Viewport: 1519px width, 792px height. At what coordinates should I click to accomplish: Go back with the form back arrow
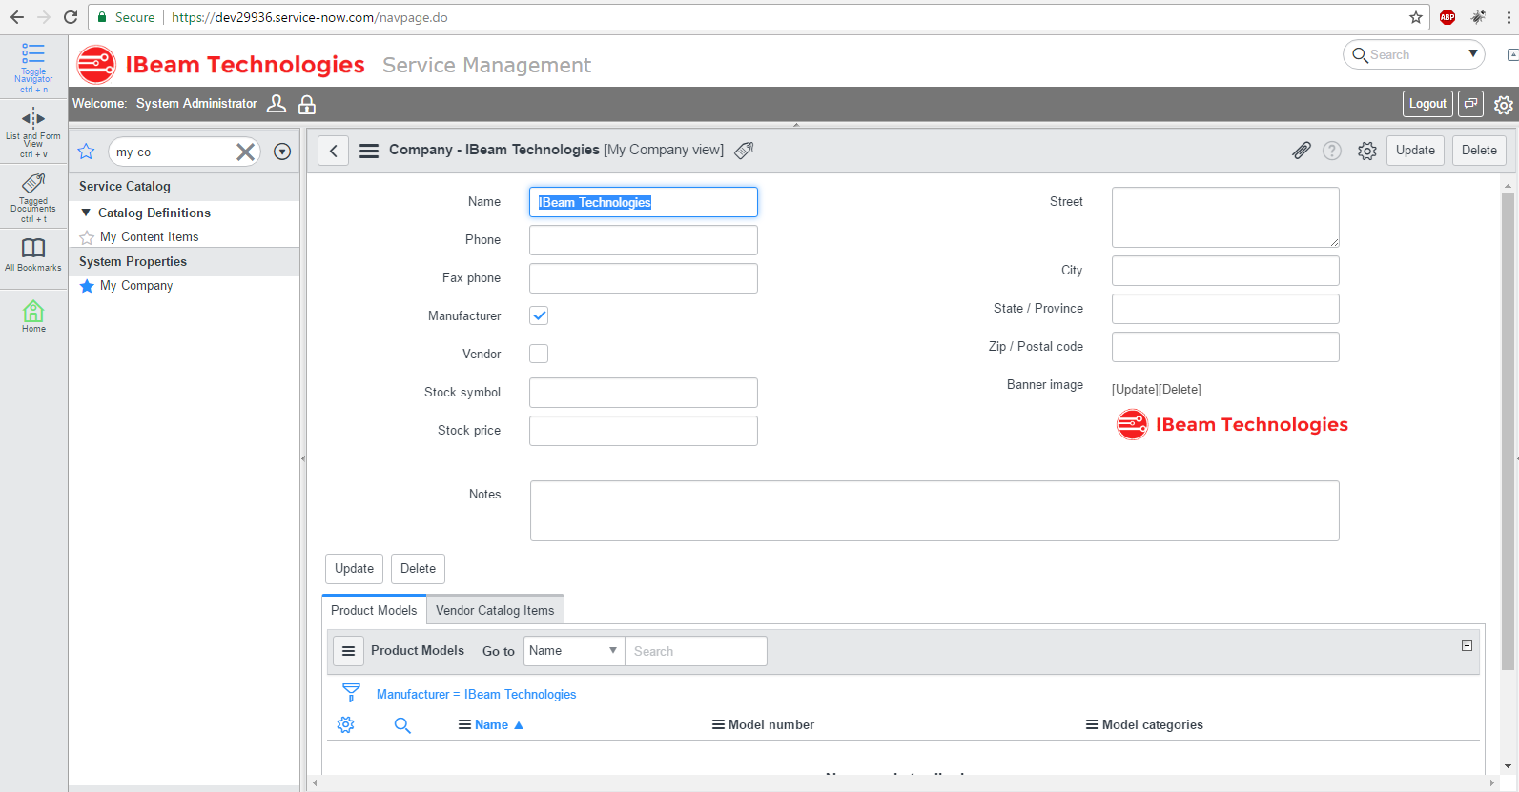click(x=333, y=151)
